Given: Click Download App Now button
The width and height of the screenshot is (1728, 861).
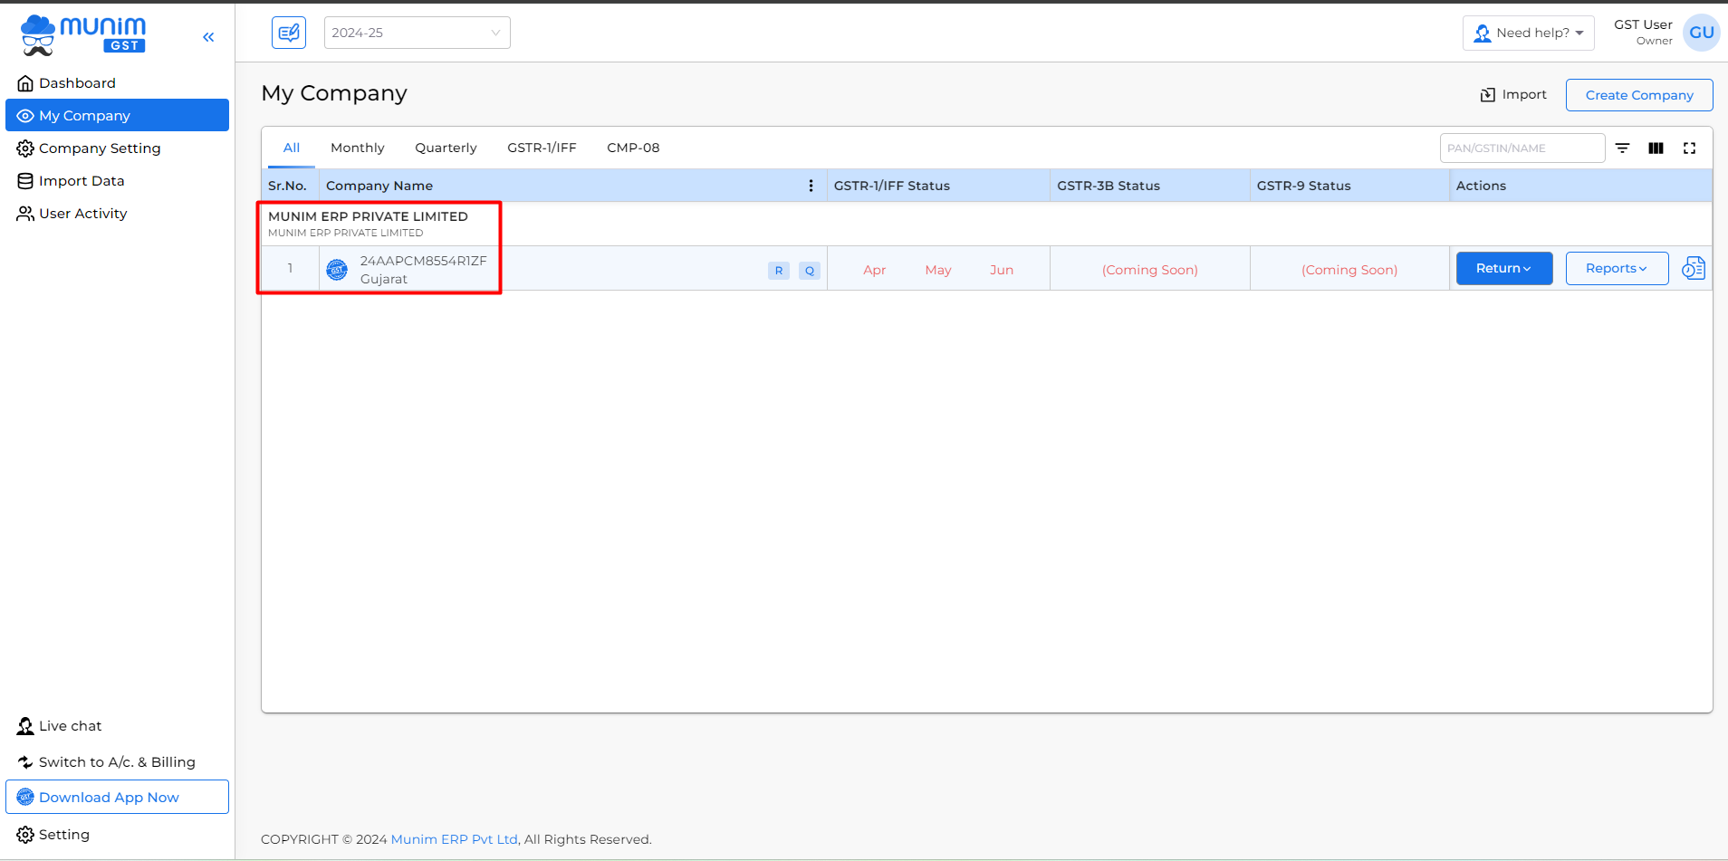Looking at the screenshot, I should 117,797.
